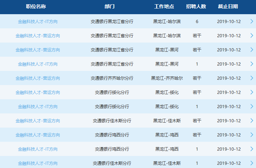
Task: Select the 交通银行齐齐哈尔分行 department cell
Action: click(x=112, y=78)
